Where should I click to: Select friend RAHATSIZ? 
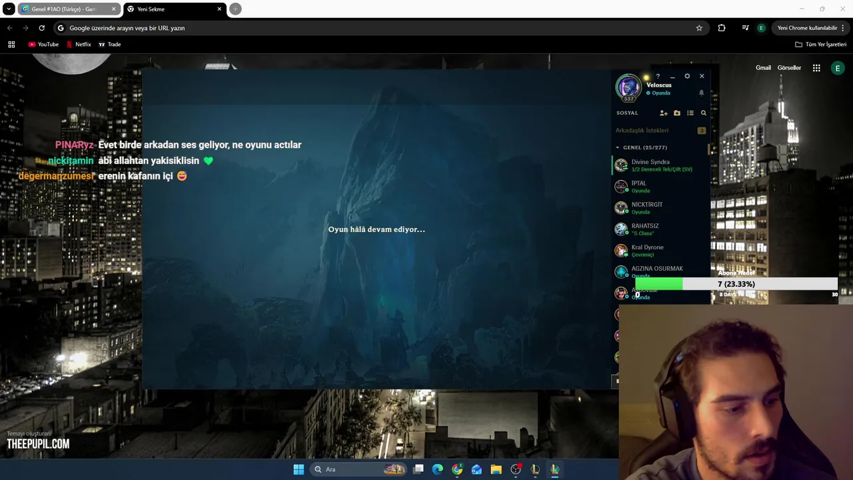(x=660, y=229)
